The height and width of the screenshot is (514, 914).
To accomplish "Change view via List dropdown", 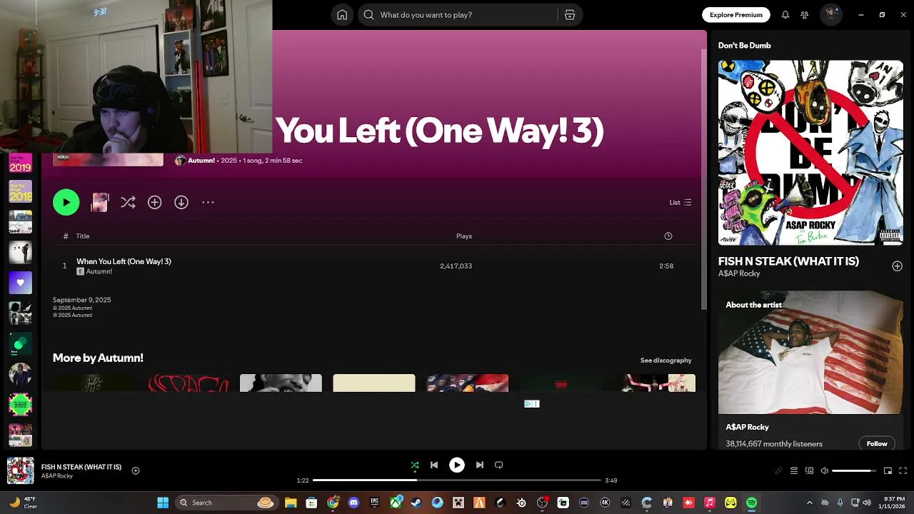I will pyautogui.click(x=680, y=202).
